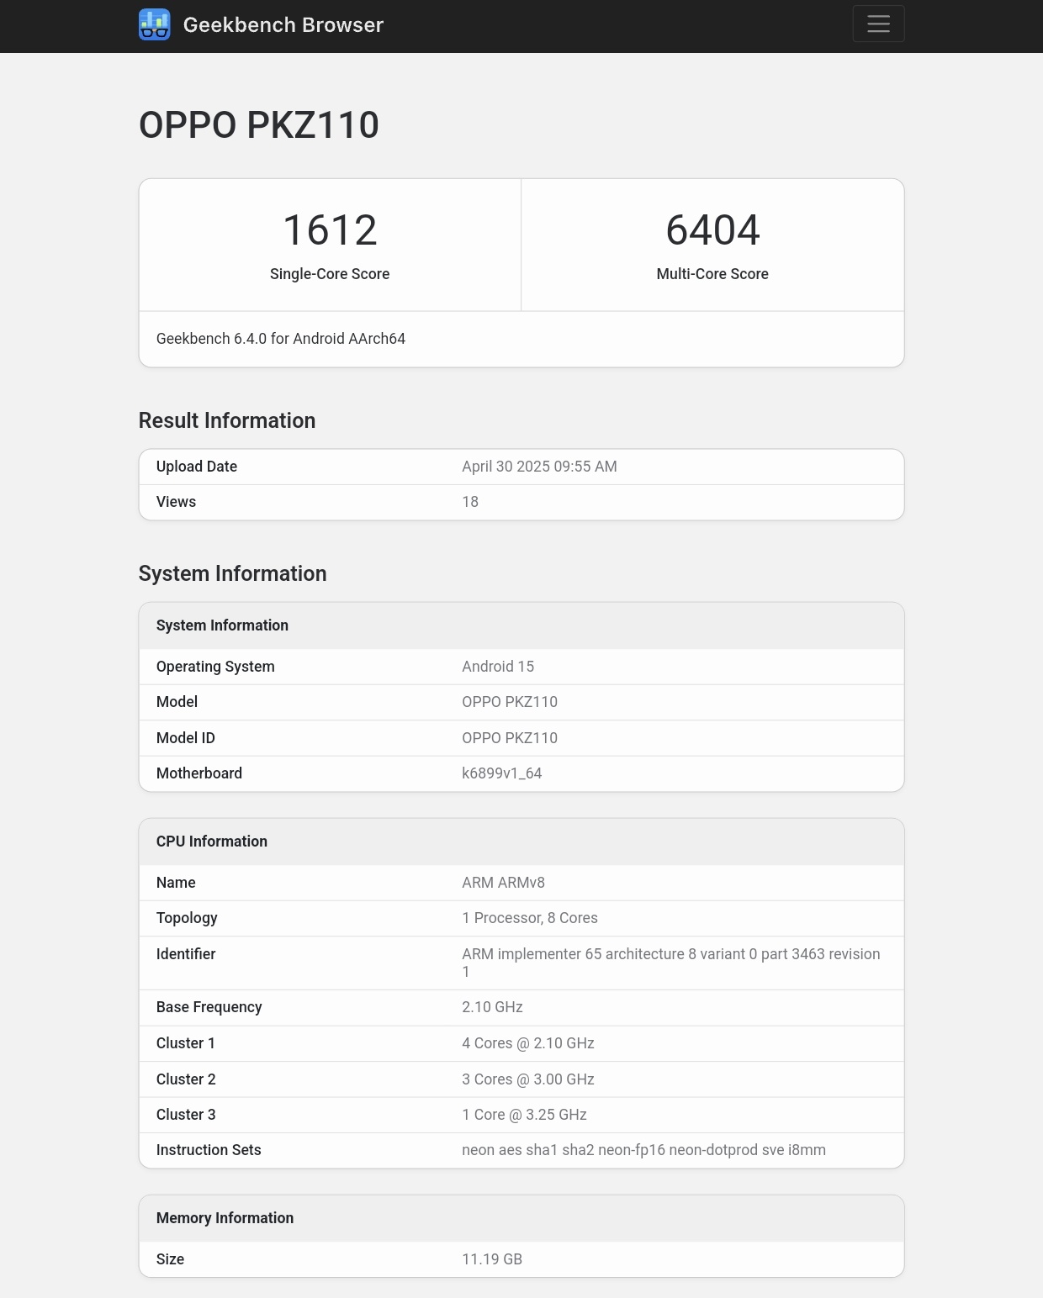This screenshot has width=1043, height=1298.
Task: Select the OPPO PKZ110 page title
Action: [x=257, y=126]
